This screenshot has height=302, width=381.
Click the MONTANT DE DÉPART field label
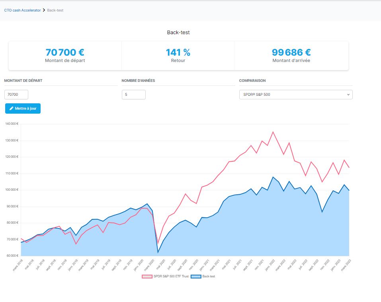point(23,81)
